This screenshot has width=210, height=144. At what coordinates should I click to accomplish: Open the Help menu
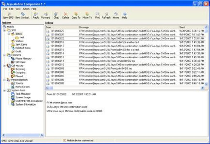34,9
